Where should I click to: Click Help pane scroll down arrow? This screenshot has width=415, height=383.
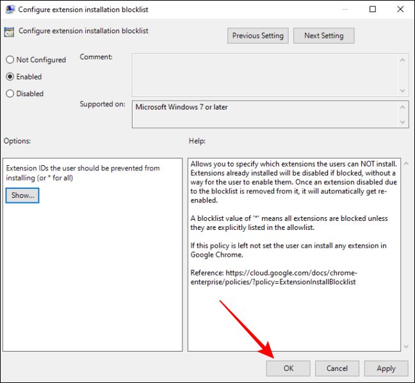[x=407, y=346]
